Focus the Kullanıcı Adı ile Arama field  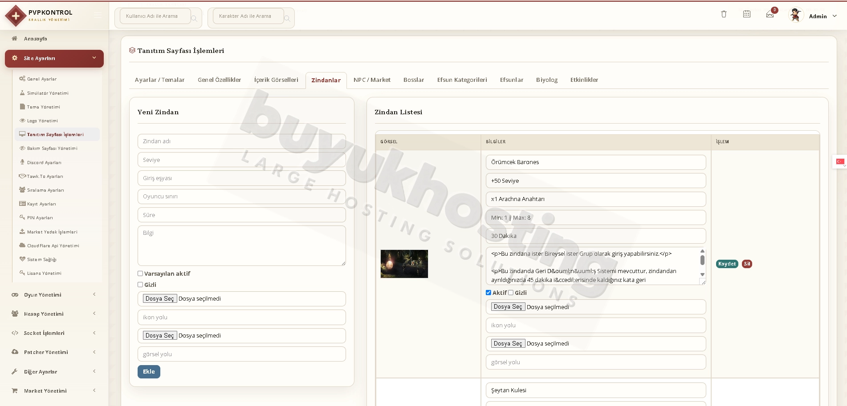tap(155, 16)
